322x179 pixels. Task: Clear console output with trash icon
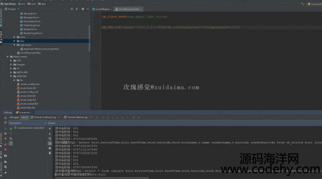tap(50, 153)
